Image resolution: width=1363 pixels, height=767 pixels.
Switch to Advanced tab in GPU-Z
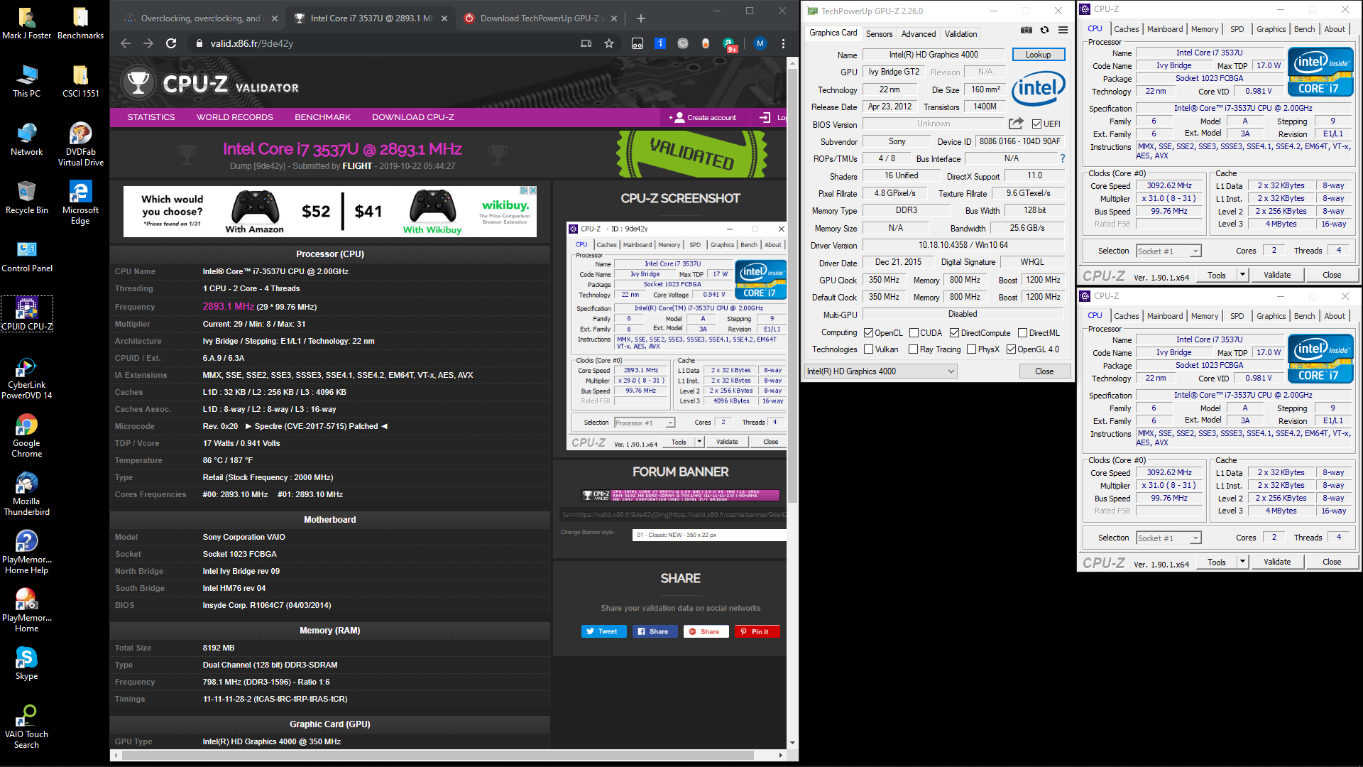(918, 33)
